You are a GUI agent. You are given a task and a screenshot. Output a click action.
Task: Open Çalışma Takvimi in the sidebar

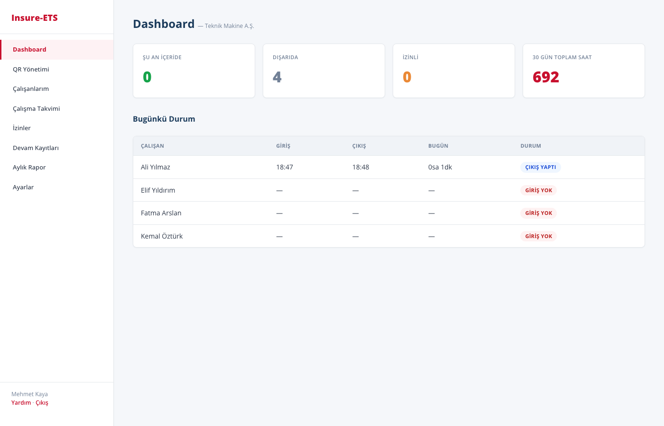pyautogui.click(x=36, y=108)
